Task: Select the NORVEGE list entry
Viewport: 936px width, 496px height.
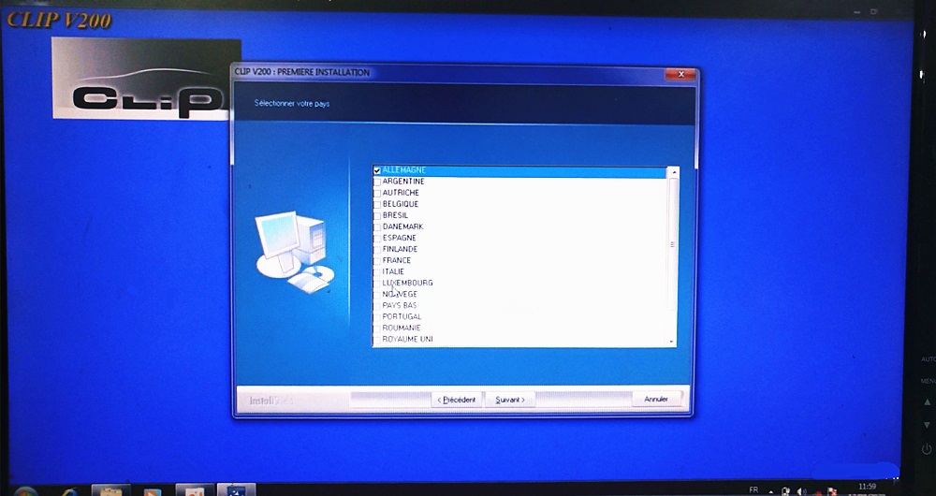Action: (x=400, y=294)
